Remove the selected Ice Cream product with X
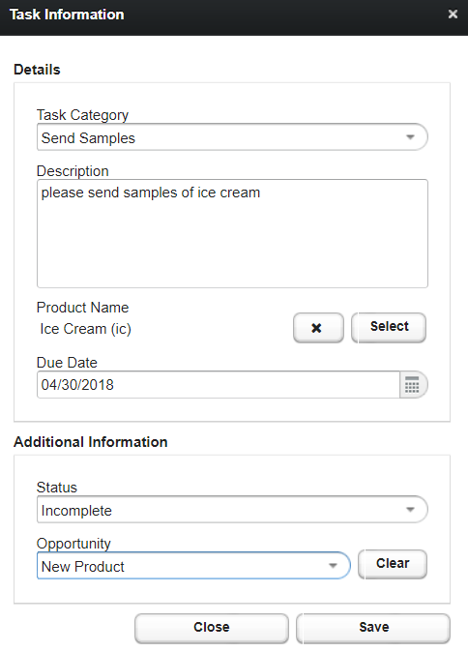Image resolution: width=468 pixels, height=652 pixels. click(x=318, y=328)
